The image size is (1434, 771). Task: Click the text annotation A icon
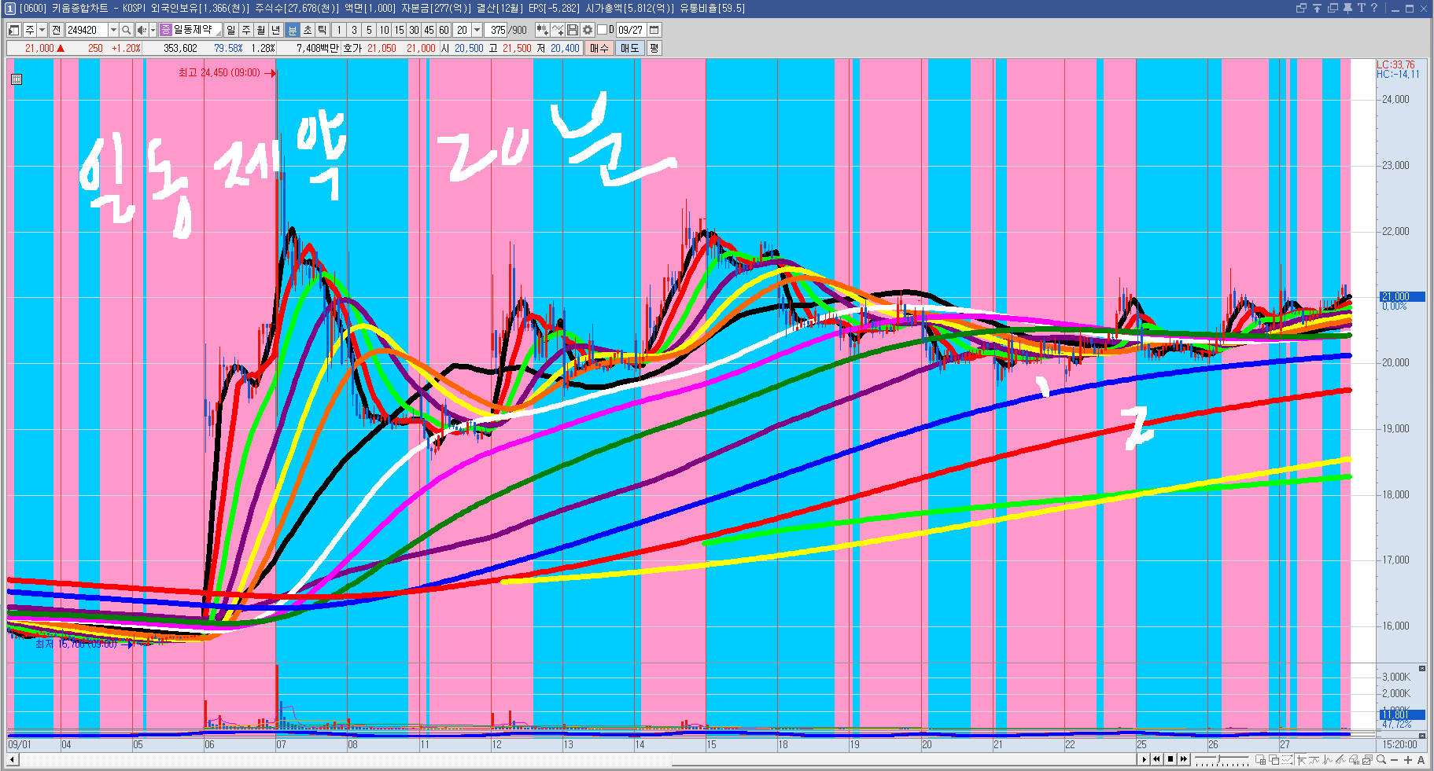tap(1421, 759)
